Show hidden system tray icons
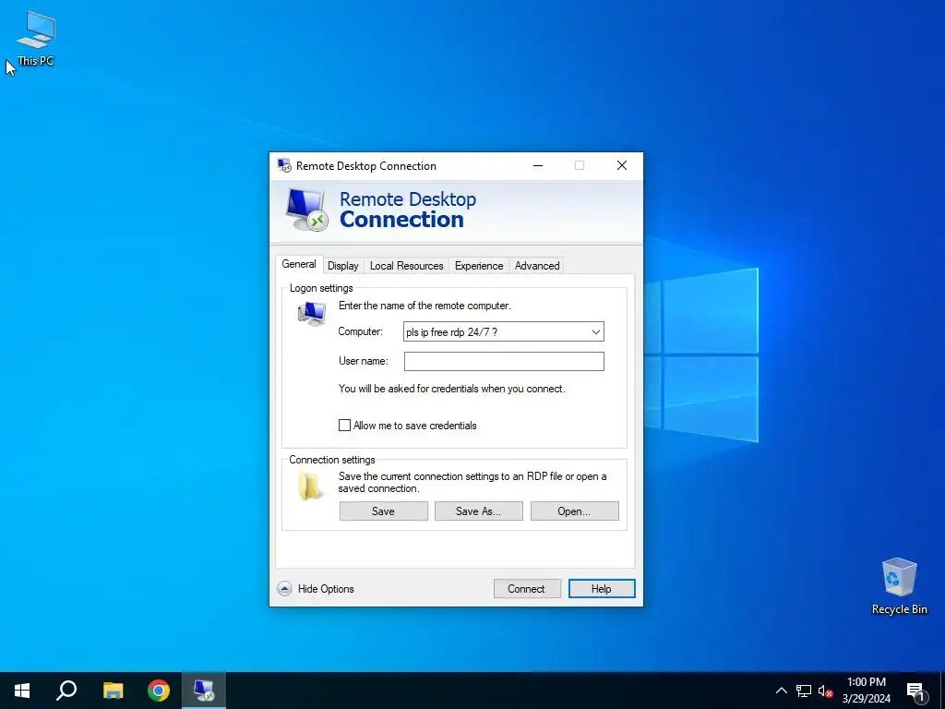 781,691
